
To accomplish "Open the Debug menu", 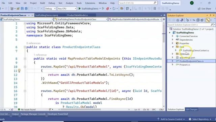I will [52, 3].
